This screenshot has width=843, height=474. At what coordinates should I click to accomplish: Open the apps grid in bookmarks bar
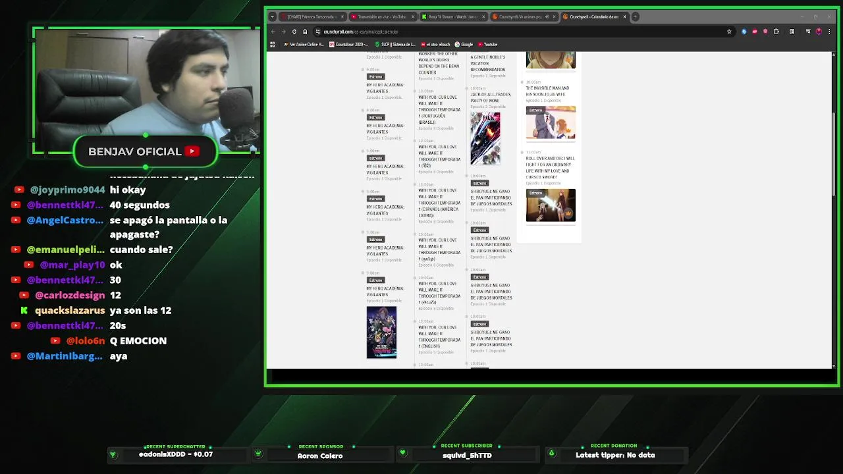[273, 44]
